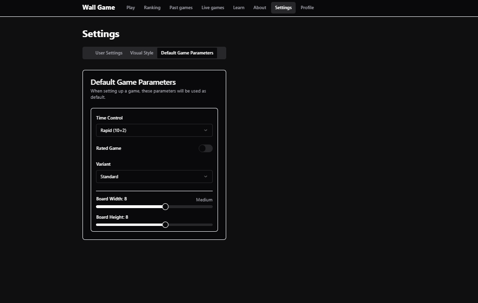Click the chevron in the Standard variant box
Image resolution: width=478 pixels, height=303 pixels.
(205, 177)
